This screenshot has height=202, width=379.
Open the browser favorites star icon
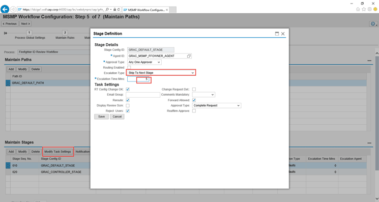tap(364, 9)
